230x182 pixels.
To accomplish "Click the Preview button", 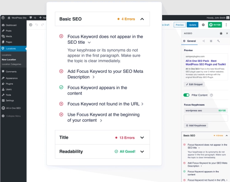I will point(180,25).
